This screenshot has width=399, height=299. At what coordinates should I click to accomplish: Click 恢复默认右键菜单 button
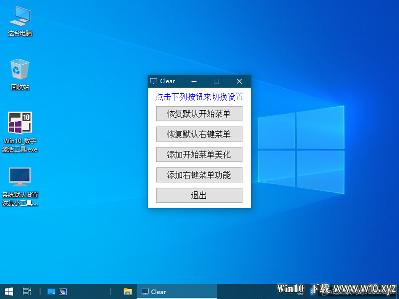(x=199, y=134)
